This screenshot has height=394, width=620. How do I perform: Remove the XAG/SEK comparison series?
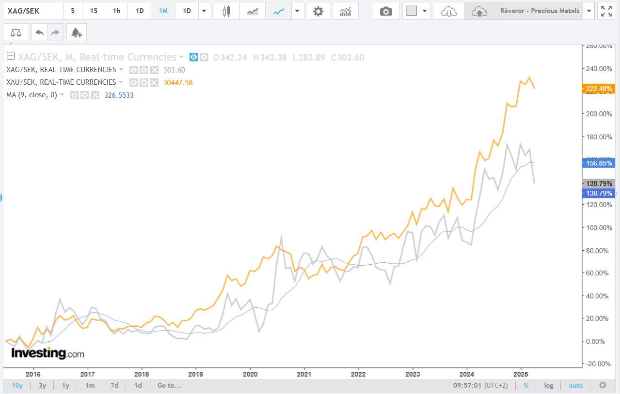point(154,70)
